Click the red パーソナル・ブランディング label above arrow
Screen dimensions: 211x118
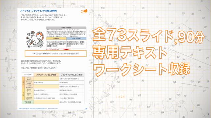pyautogui.click(x=53, y=49)
